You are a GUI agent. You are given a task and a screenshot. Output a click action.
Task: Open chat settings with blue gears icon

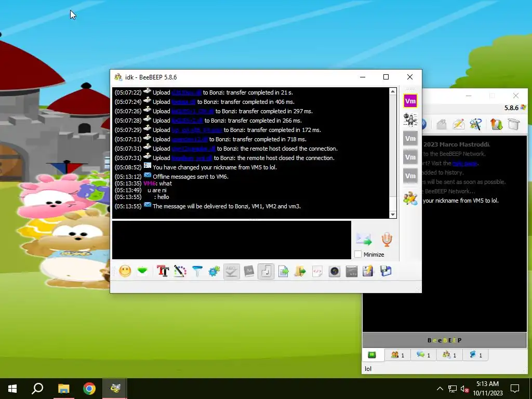[214, 271]
